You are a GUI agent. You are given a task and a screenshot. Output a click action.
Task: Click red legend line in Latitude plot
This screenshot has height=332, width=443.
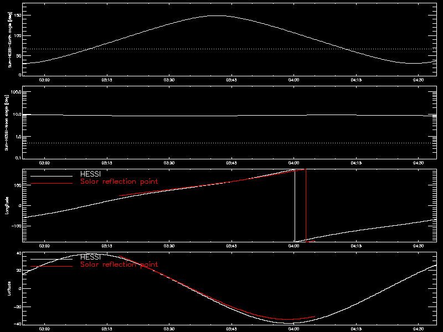(51, 267)
